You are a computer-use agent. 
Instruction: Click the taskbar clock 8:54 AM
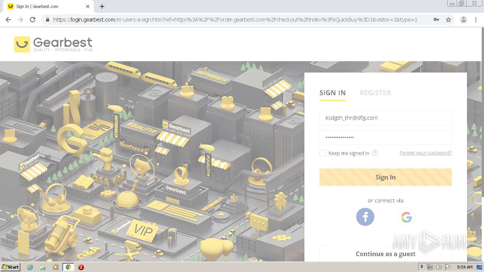[465, 267]
